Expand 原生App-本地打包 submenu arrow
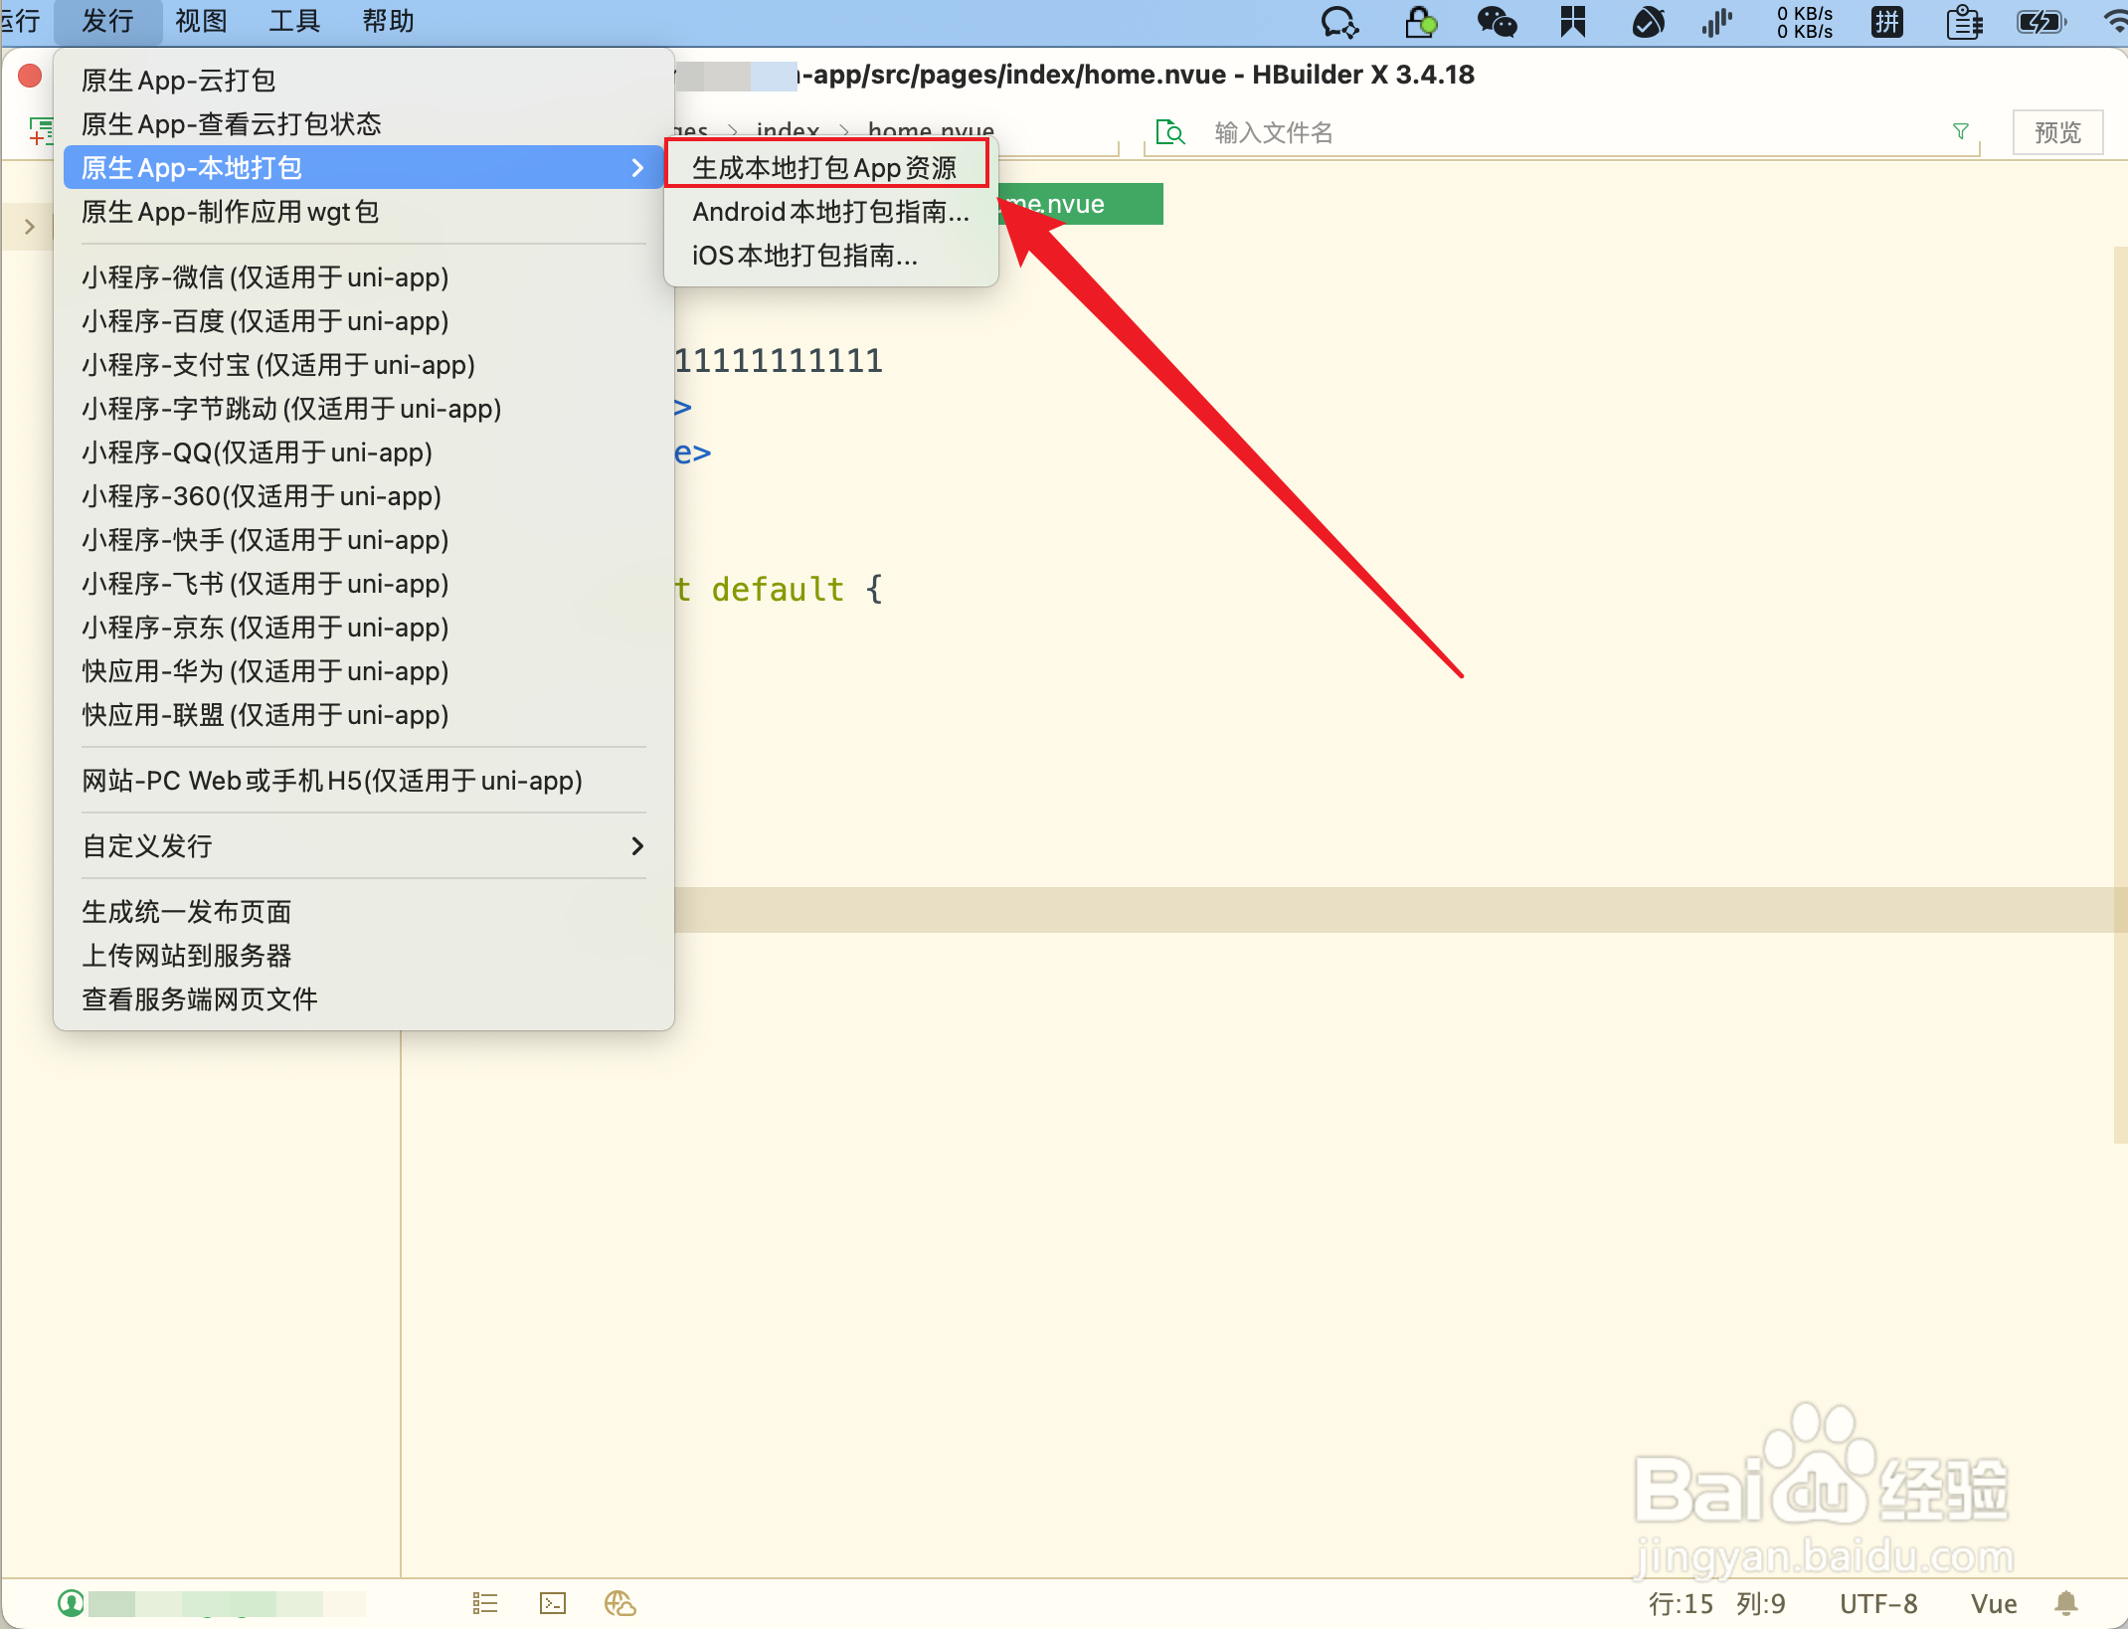The height and width of the screenshot is (1629, 2128). coord(637,167)
